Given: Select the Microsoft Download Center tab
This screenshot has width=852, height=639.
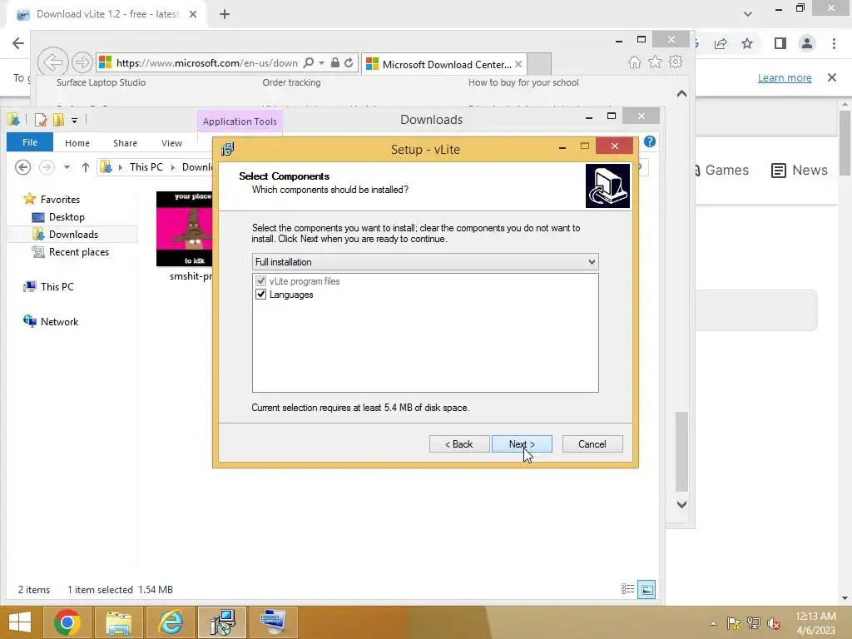Looking at the screenshot, I should tap(443, 64).
